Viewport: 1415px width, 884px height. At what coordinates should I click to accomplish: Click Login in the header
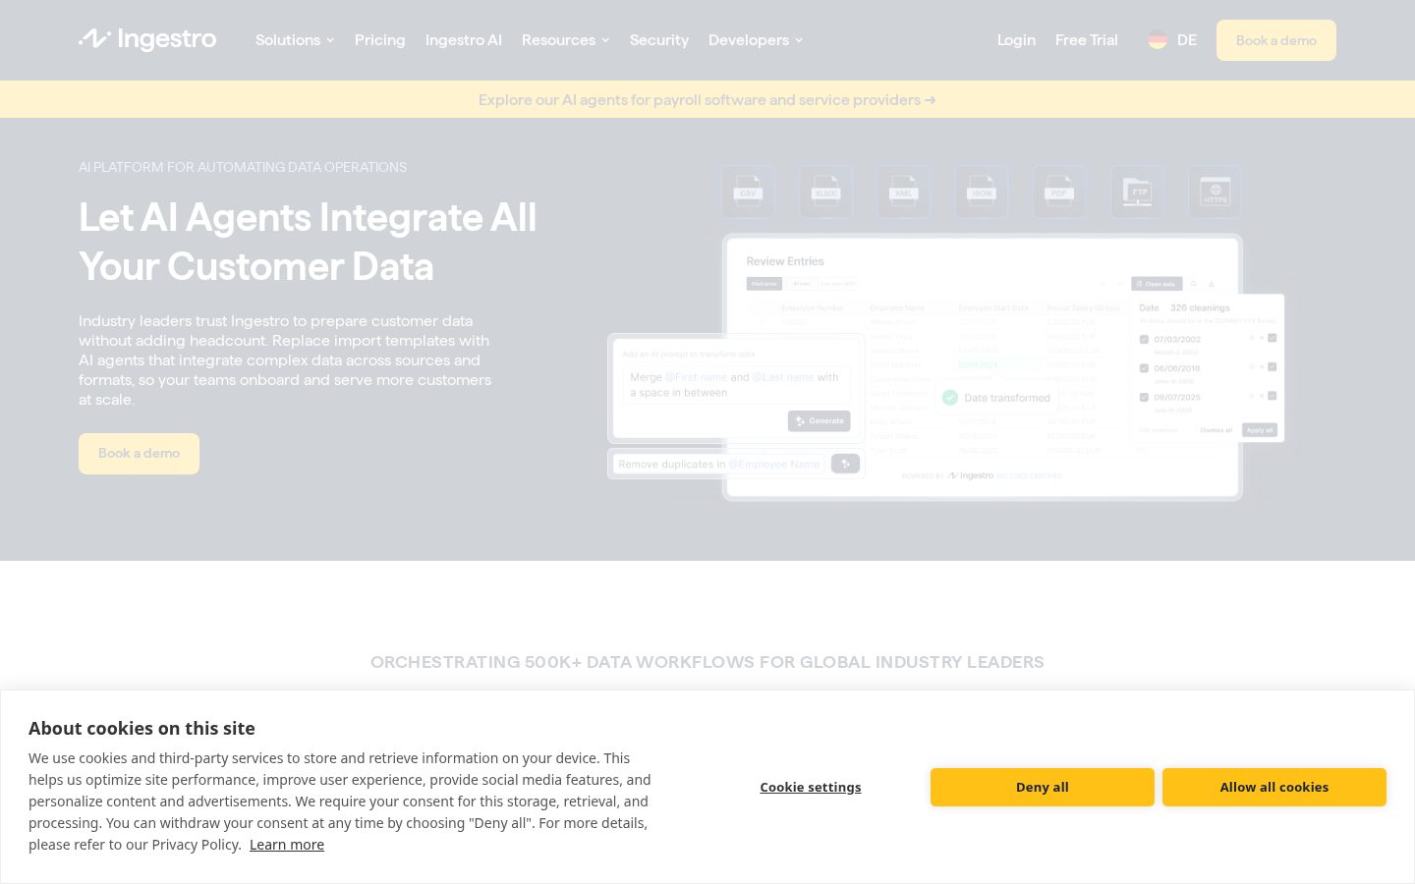coord(1016,40)
